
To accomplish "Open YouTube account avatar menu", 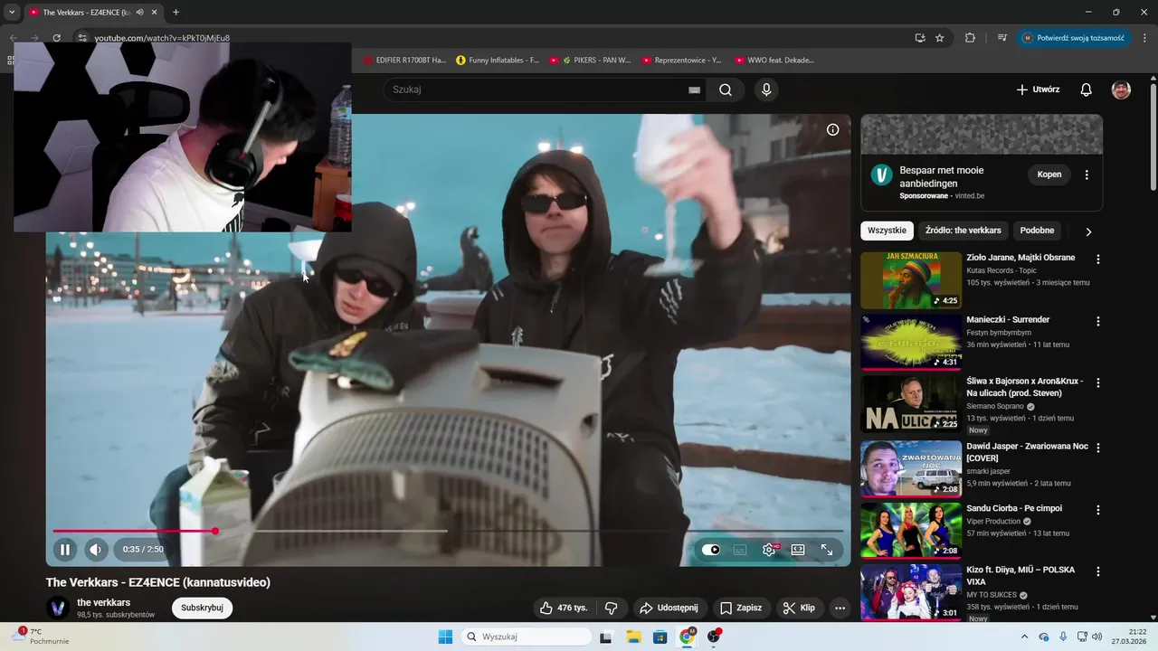I will (x=1121, y=90).
